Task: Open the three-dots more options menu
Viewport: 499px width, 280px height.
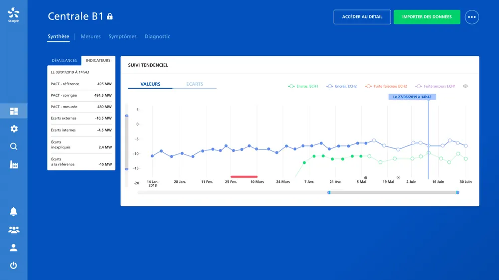Action: pyautogui.click(x=472, y=17)
